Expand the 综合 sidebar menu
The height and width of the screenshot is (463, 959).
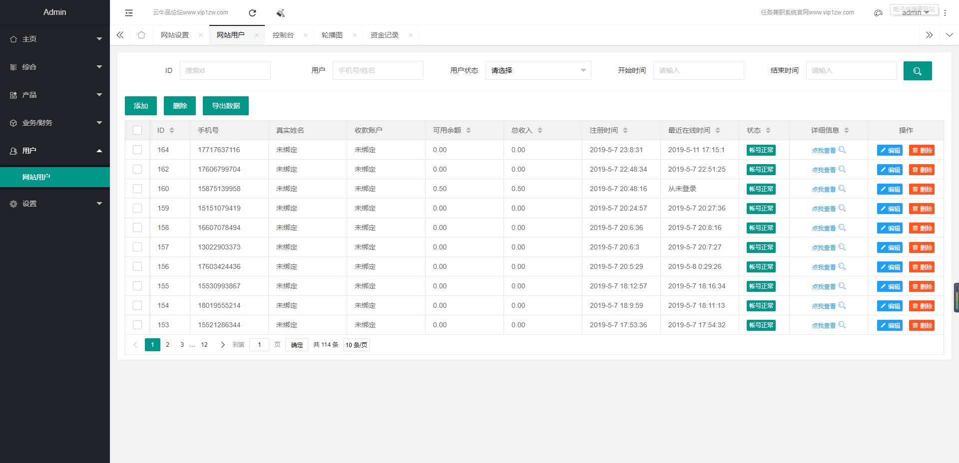coord(55,67)
